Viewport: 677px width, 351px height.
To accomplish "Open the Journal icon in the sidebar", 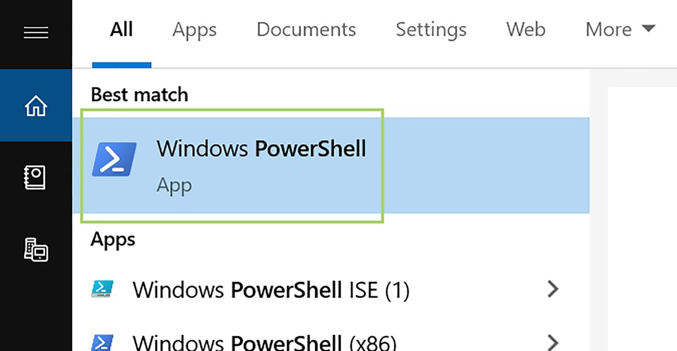I will click(36, 177).
